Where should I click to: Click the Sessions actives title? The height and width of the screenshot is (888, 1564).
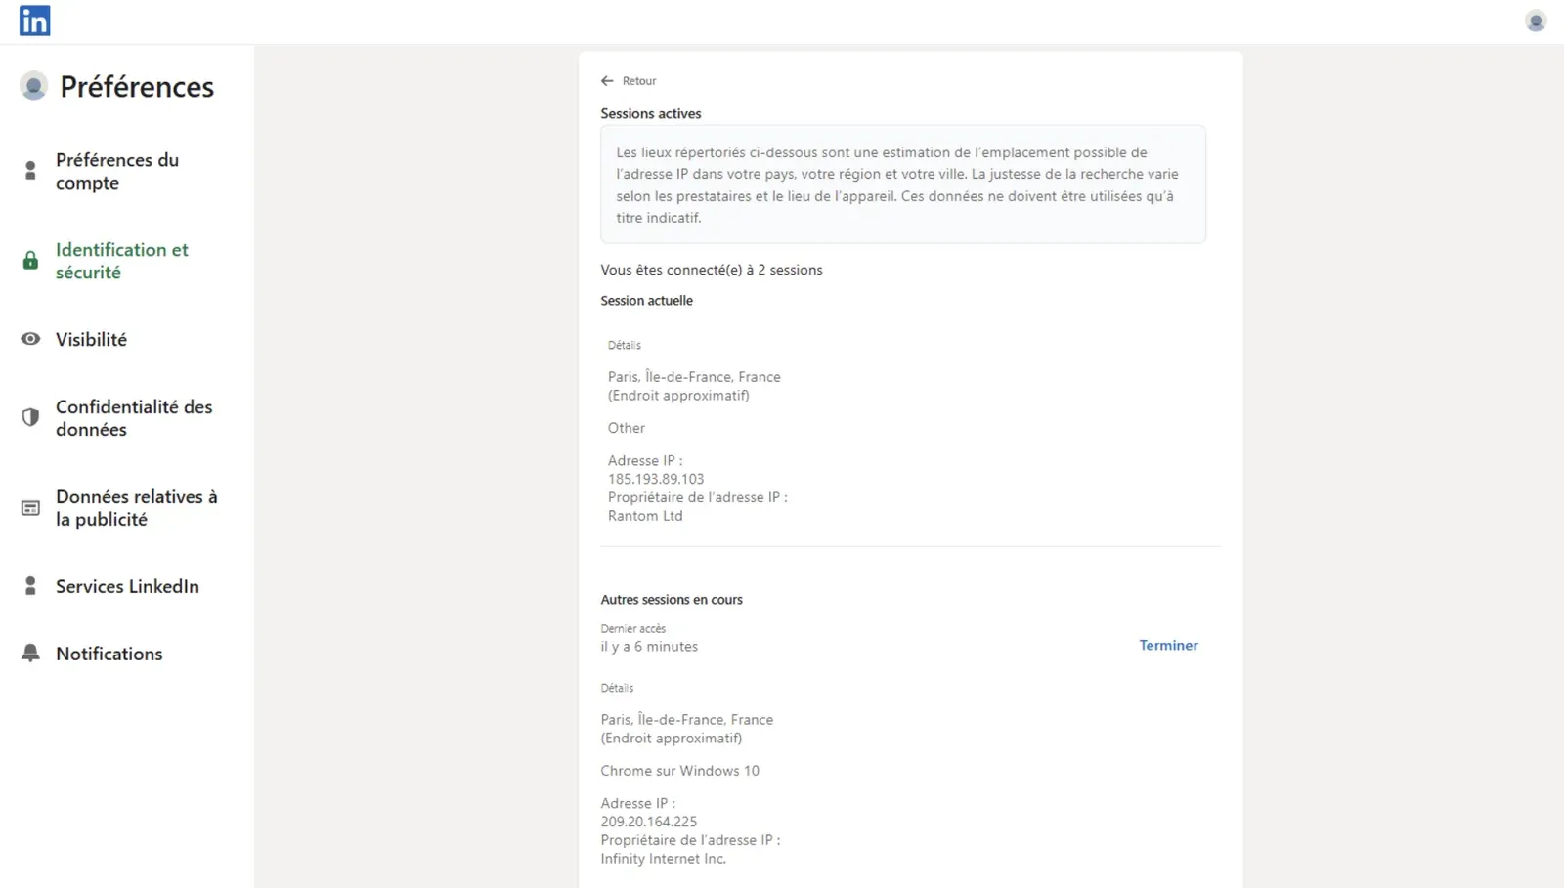tap(651, 113)
